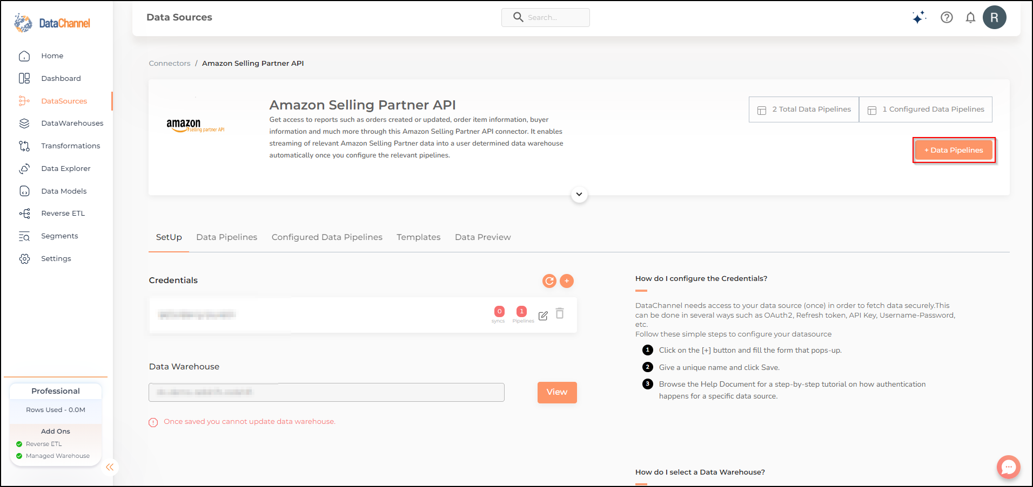Click the View data warehouse button
Screen dimensions: 1033x487
557,393
